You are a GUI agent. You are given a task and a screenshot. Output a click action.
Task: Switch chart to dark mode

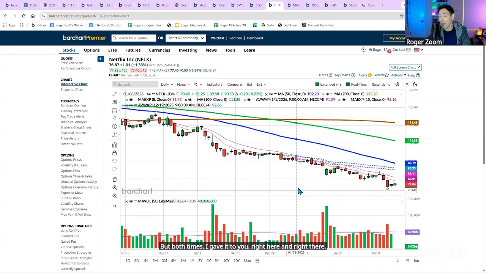click(x=415, y=85)
